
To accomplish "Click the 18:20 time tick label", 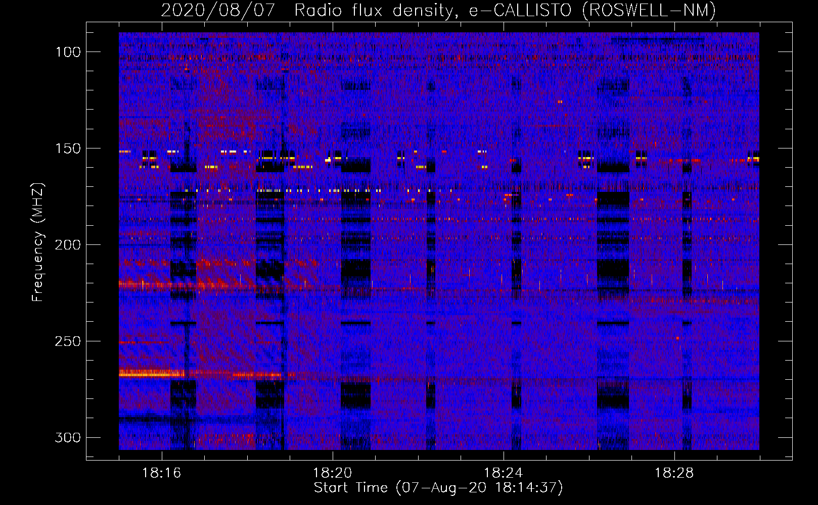I will [333, 473].
